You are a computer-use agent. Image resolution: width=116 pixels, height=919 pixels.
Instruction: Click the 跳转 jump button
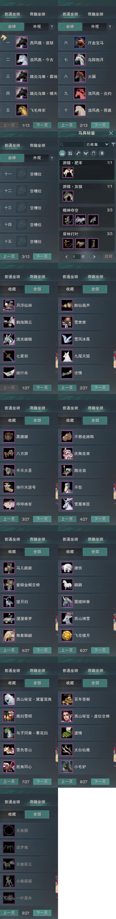pos(108,257)
